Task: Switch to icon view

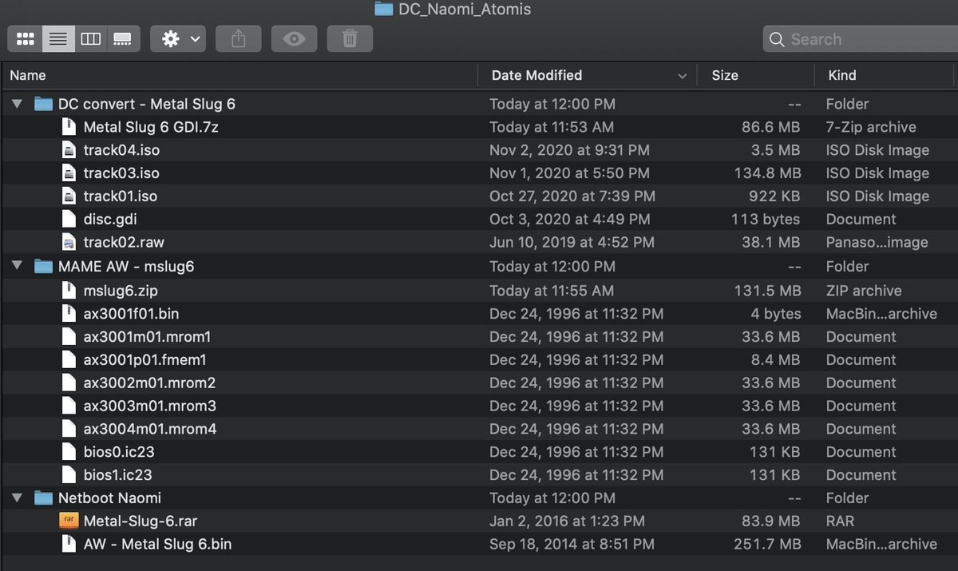Action: click(25, 38)
